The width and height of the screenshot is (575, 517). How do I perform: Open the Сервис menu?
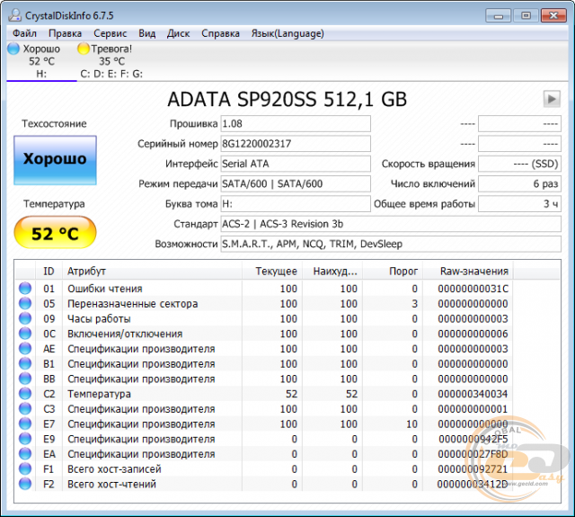(x=110, y=33)
